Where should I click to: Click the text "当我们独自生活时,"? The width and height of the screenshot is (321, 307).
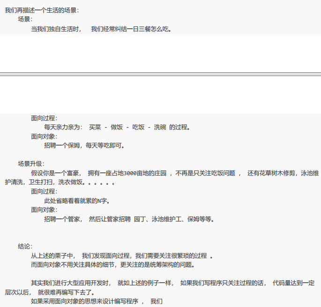tap(56, 29)
